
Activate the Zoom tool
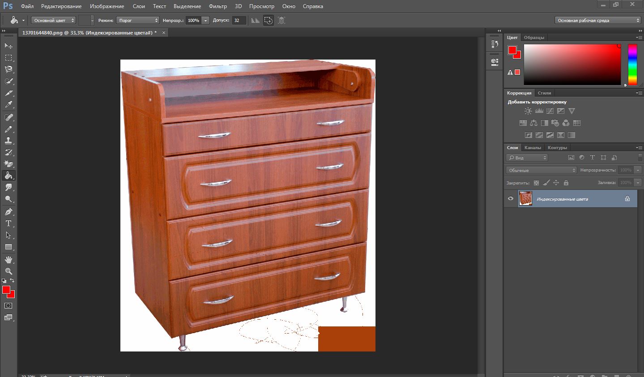[9, 271]
